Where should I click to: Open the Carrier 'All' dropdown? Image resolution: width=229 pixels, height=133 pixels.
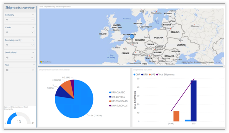[20, 32]
